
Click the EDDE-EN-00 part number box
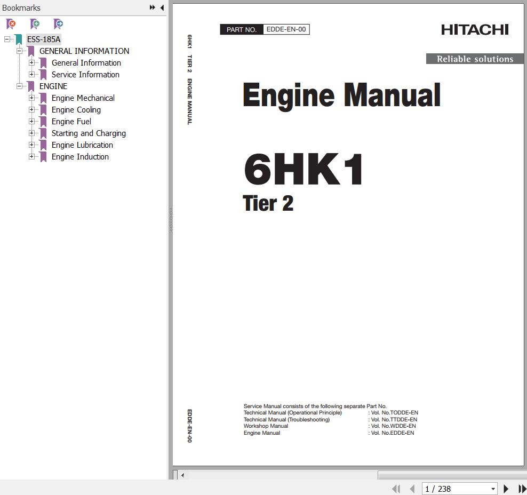286,29
